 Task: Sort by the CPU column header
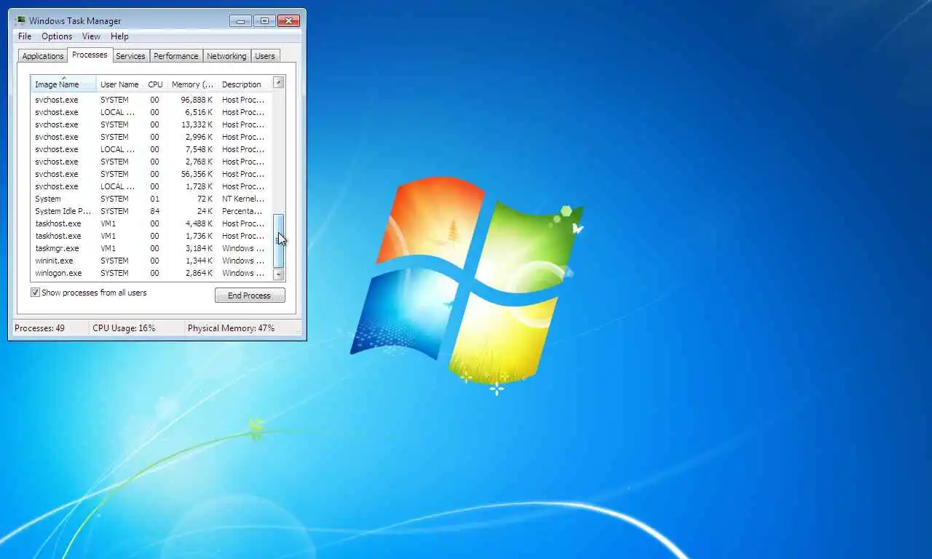coord(155,84)
